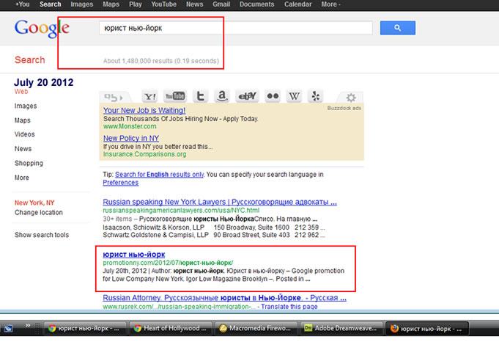
Task: Open Gmail in the top bar
Action: pos(221,4)
